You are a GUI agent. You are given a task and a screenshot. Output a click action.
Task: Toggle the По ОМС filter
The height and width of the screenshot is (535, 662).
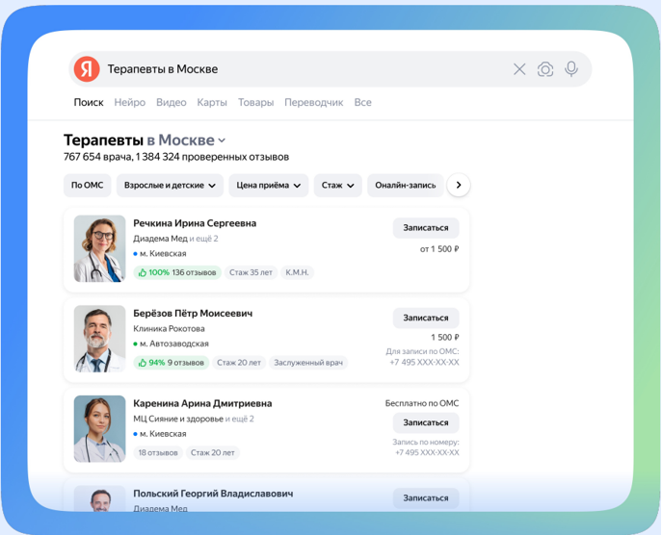tap(87, 185)
